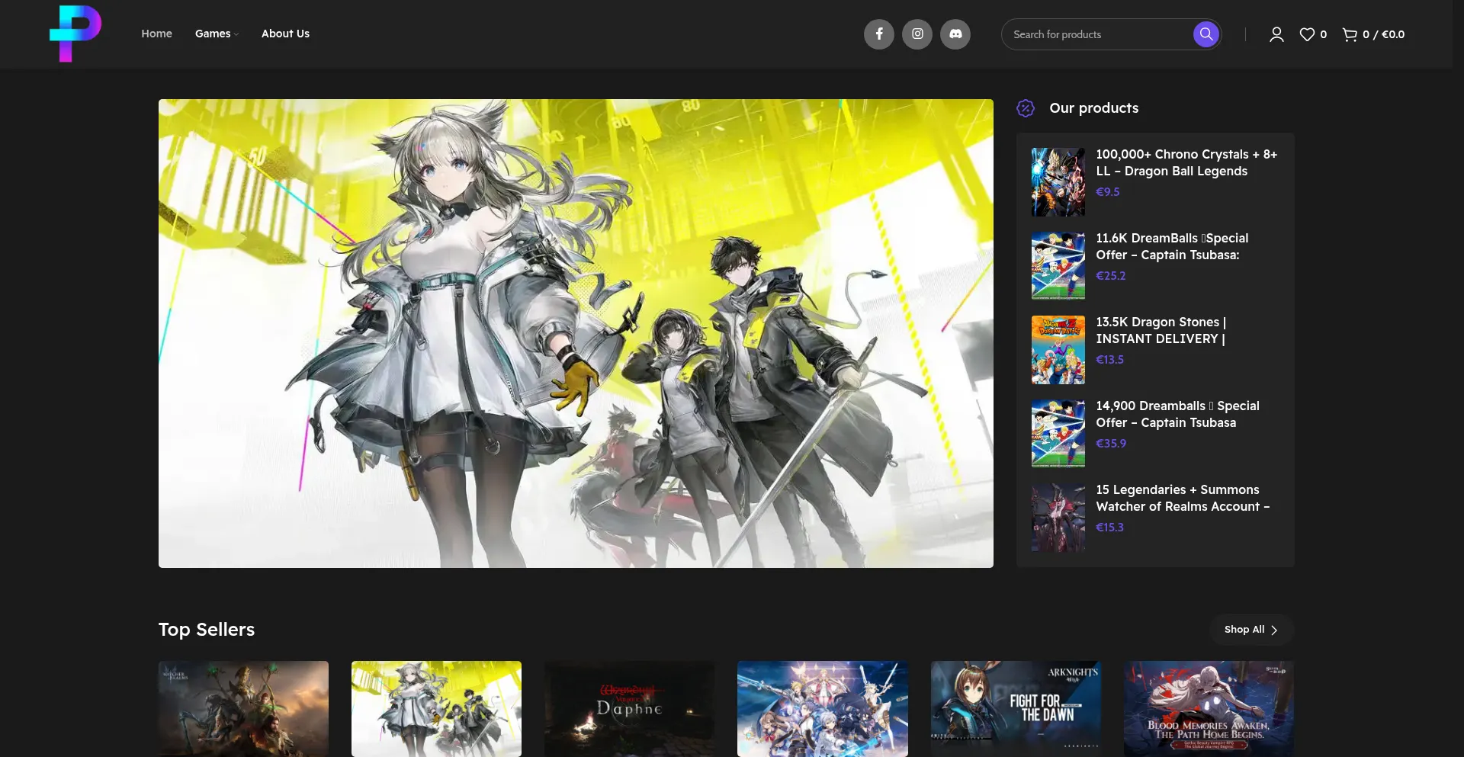
Task: Click the 11.6K DreamBalls product thumbnail
Action: 1058,266
